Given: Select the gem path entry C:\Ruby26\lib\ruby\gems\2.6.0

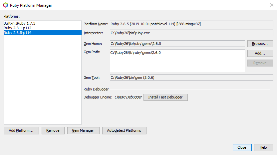Looking at the screenshot, I should coord(136,53).
